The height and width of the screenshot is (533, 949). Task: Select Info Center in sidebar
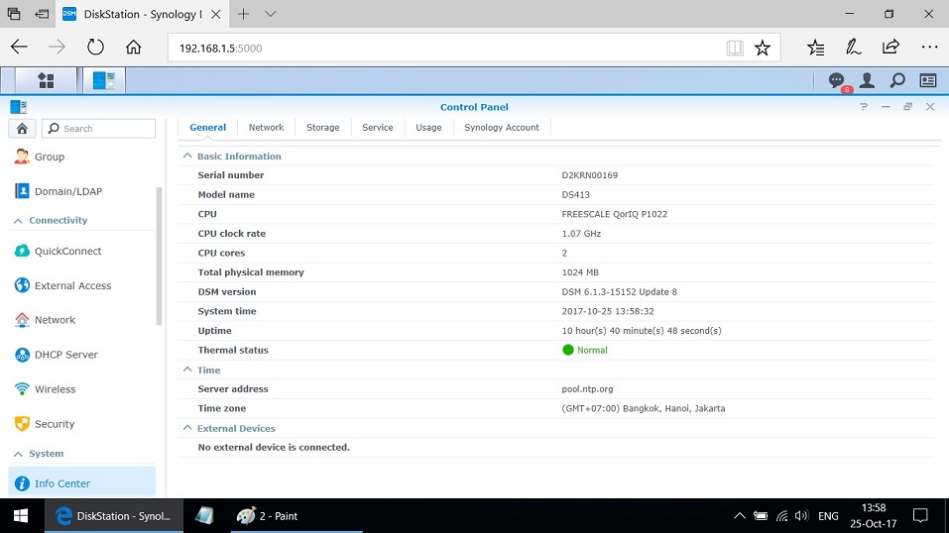81,482
